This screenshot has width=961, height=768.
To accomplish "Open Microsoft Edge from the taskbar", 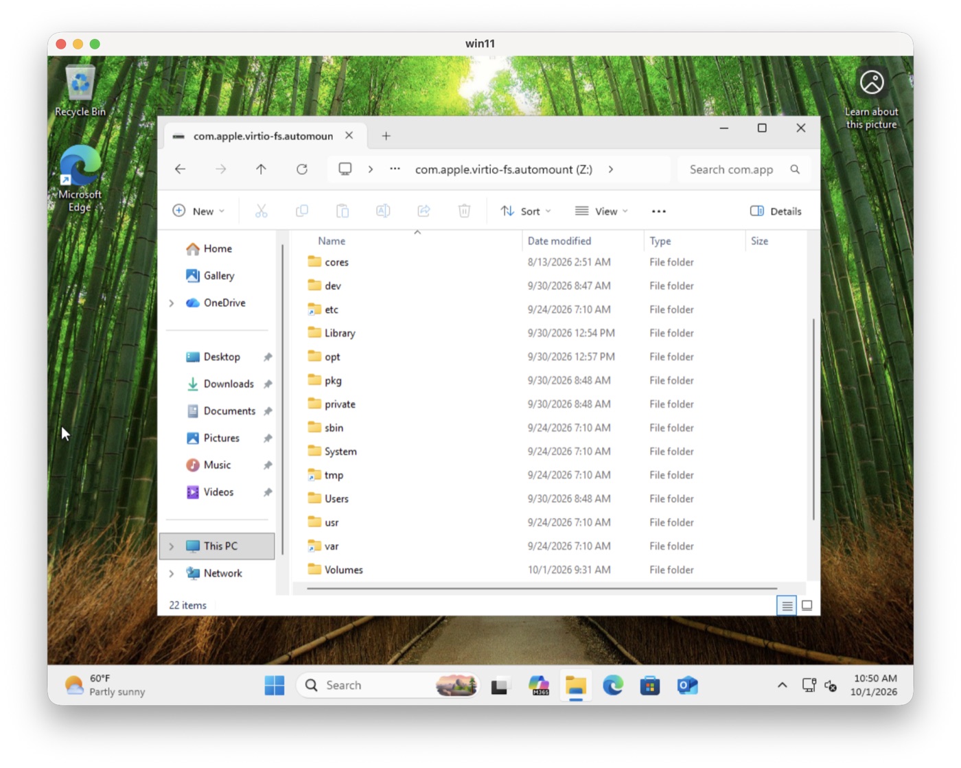I will click(613, 686).
